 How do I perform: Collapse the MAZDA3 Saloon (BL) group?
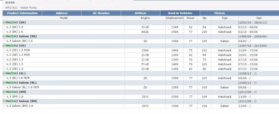pos(4,83)
